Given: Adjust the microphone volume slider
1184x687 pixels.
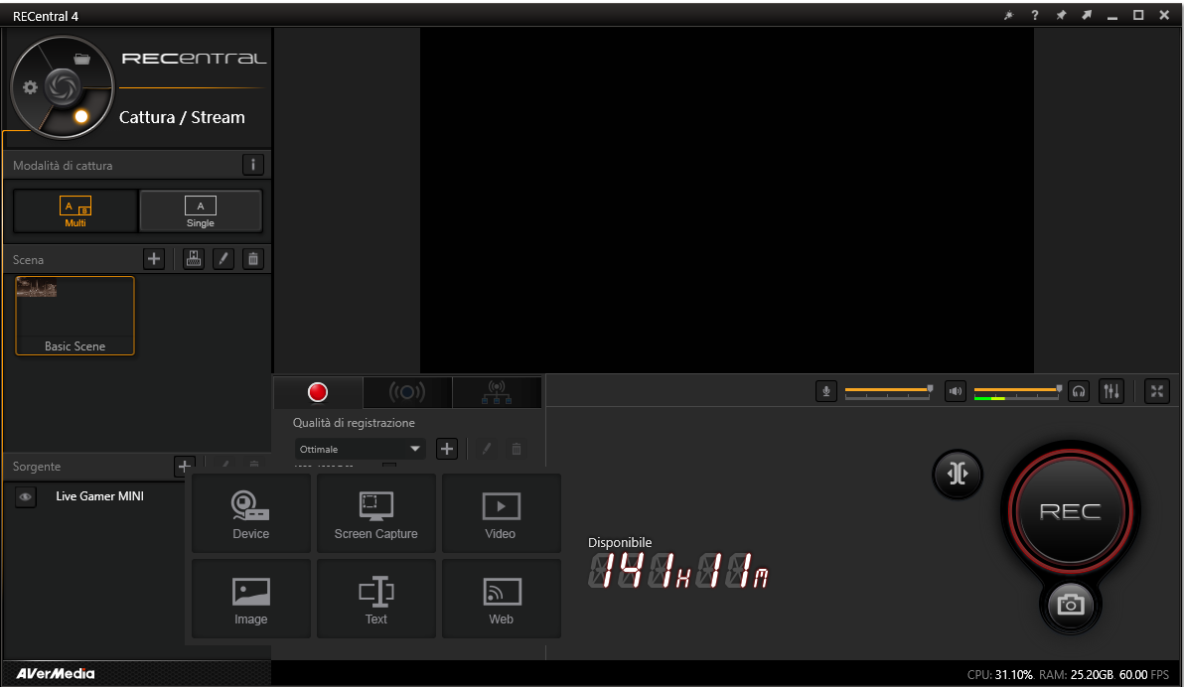Looking at the screenshot, I should [x=889, y=391].
